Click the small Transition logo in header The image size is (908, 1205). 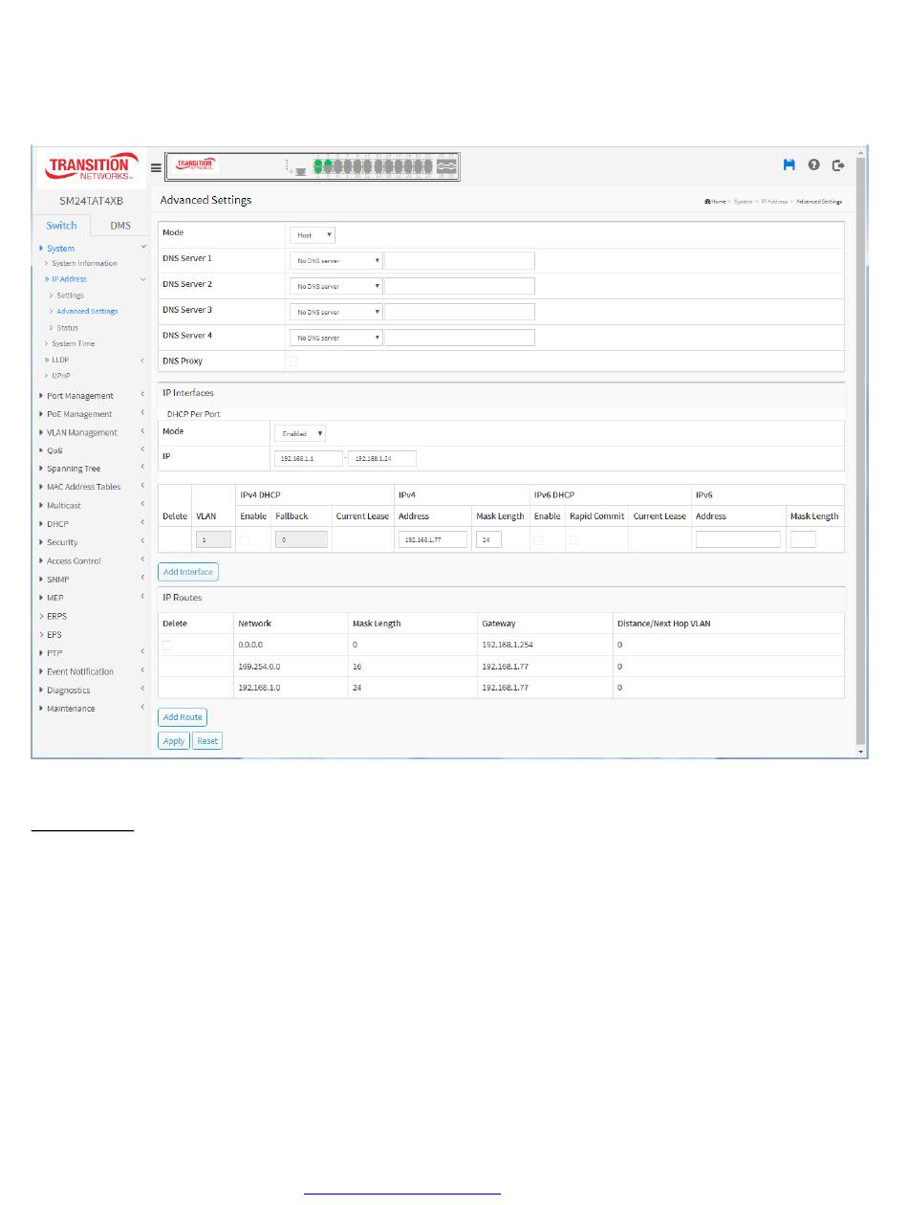196,166
